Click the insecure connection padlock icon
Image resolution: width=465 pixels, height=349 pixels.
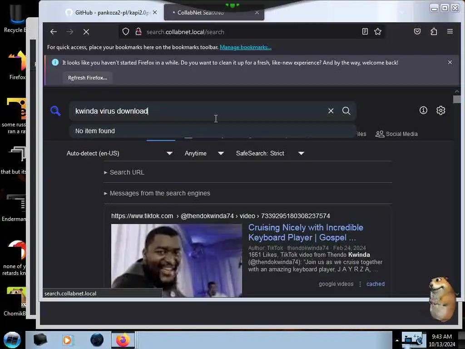[x=139, y=32]
